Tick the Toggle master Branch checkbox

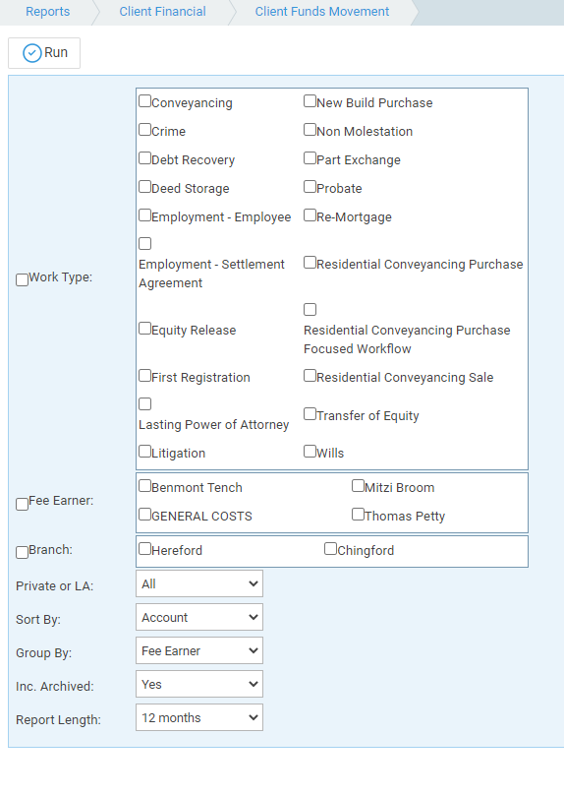[x=22, y=552]
